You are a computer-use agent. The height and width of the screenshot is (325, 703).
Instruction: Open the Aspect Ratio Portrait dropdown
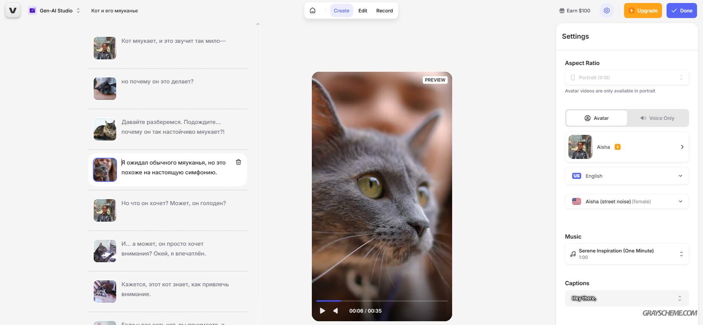click(x=627, y=77)
